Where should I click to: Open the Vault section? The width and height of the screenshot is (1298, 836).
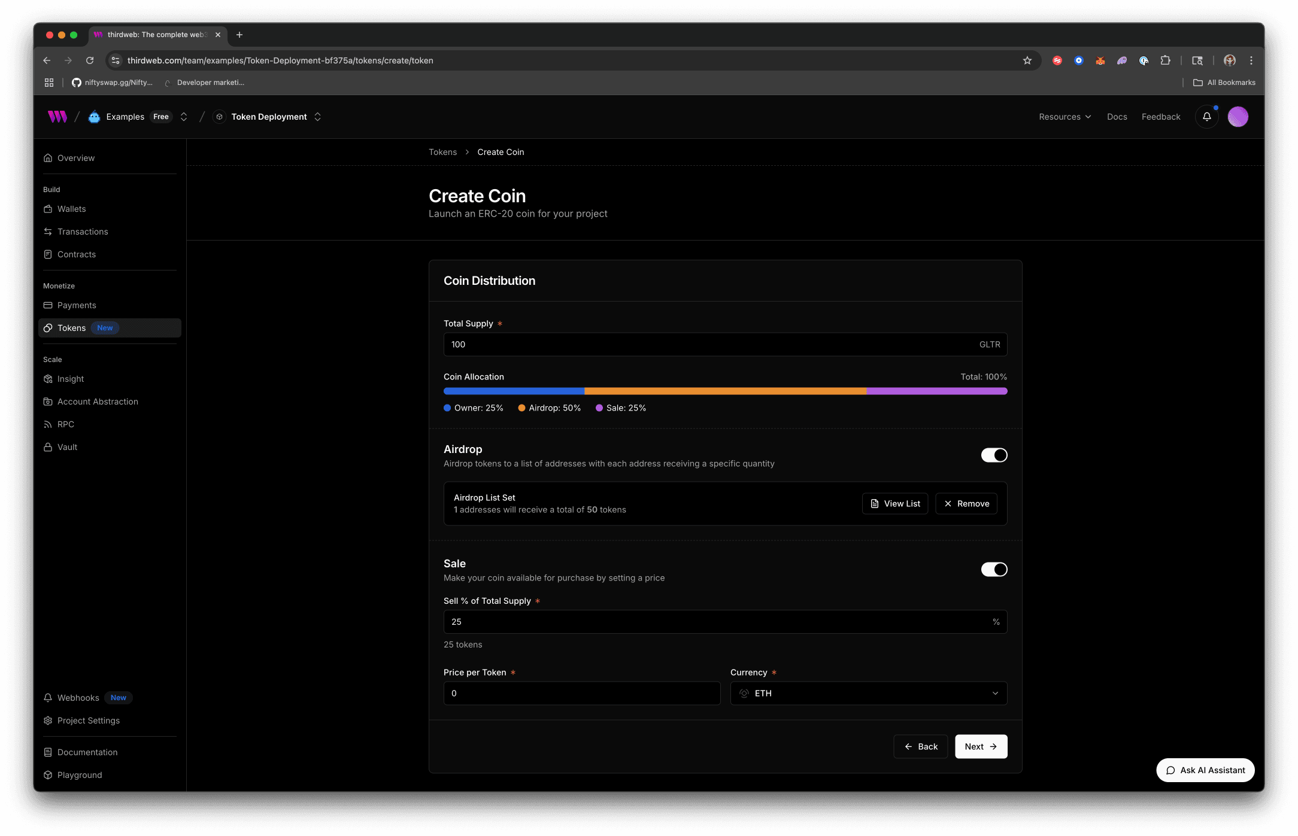[x=67, y=446]
